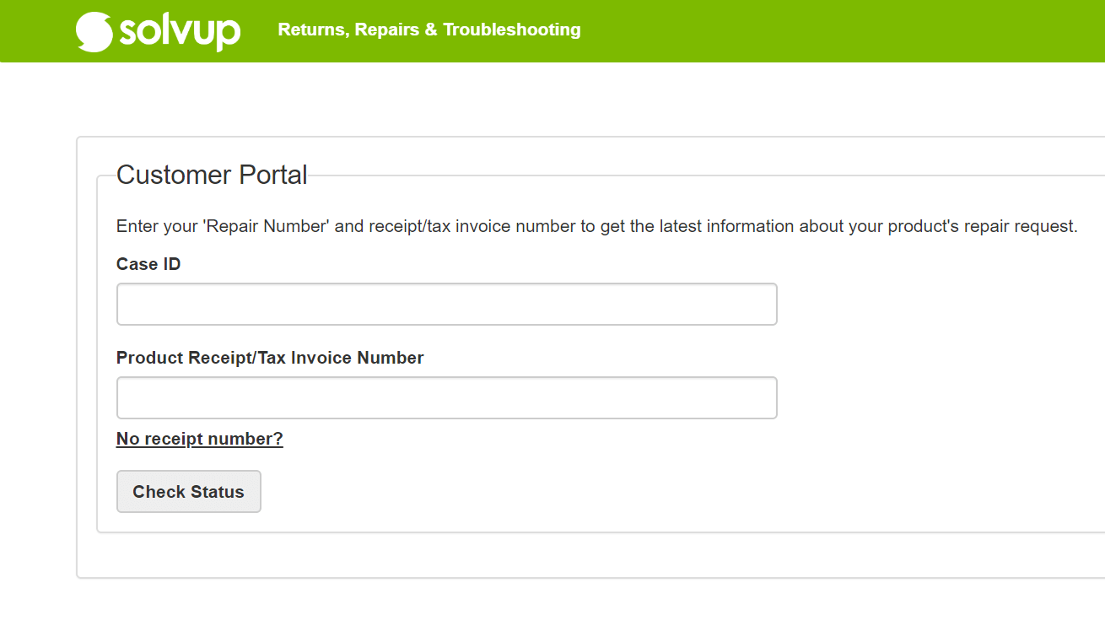Click the 'Customer Portal' heading
This screenshot has height=637, width=1105.
point(212,175)
